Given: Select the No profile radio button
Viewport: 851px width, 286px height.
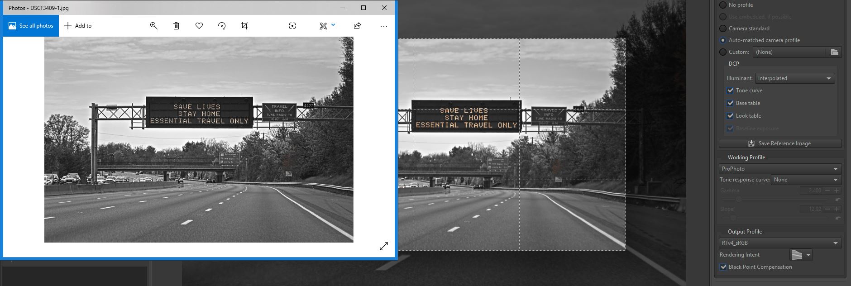Looking at the screenshot, I should click(x=723, y=5).
